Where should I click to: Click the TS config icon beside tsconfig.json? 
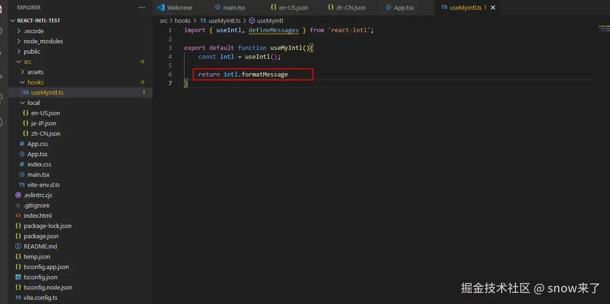click(x=18, y=277)
